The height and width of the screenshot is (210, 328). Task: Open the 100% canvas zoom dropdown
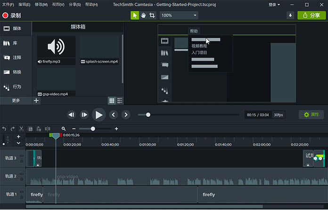pyautogui.click(x=179, y=15)
